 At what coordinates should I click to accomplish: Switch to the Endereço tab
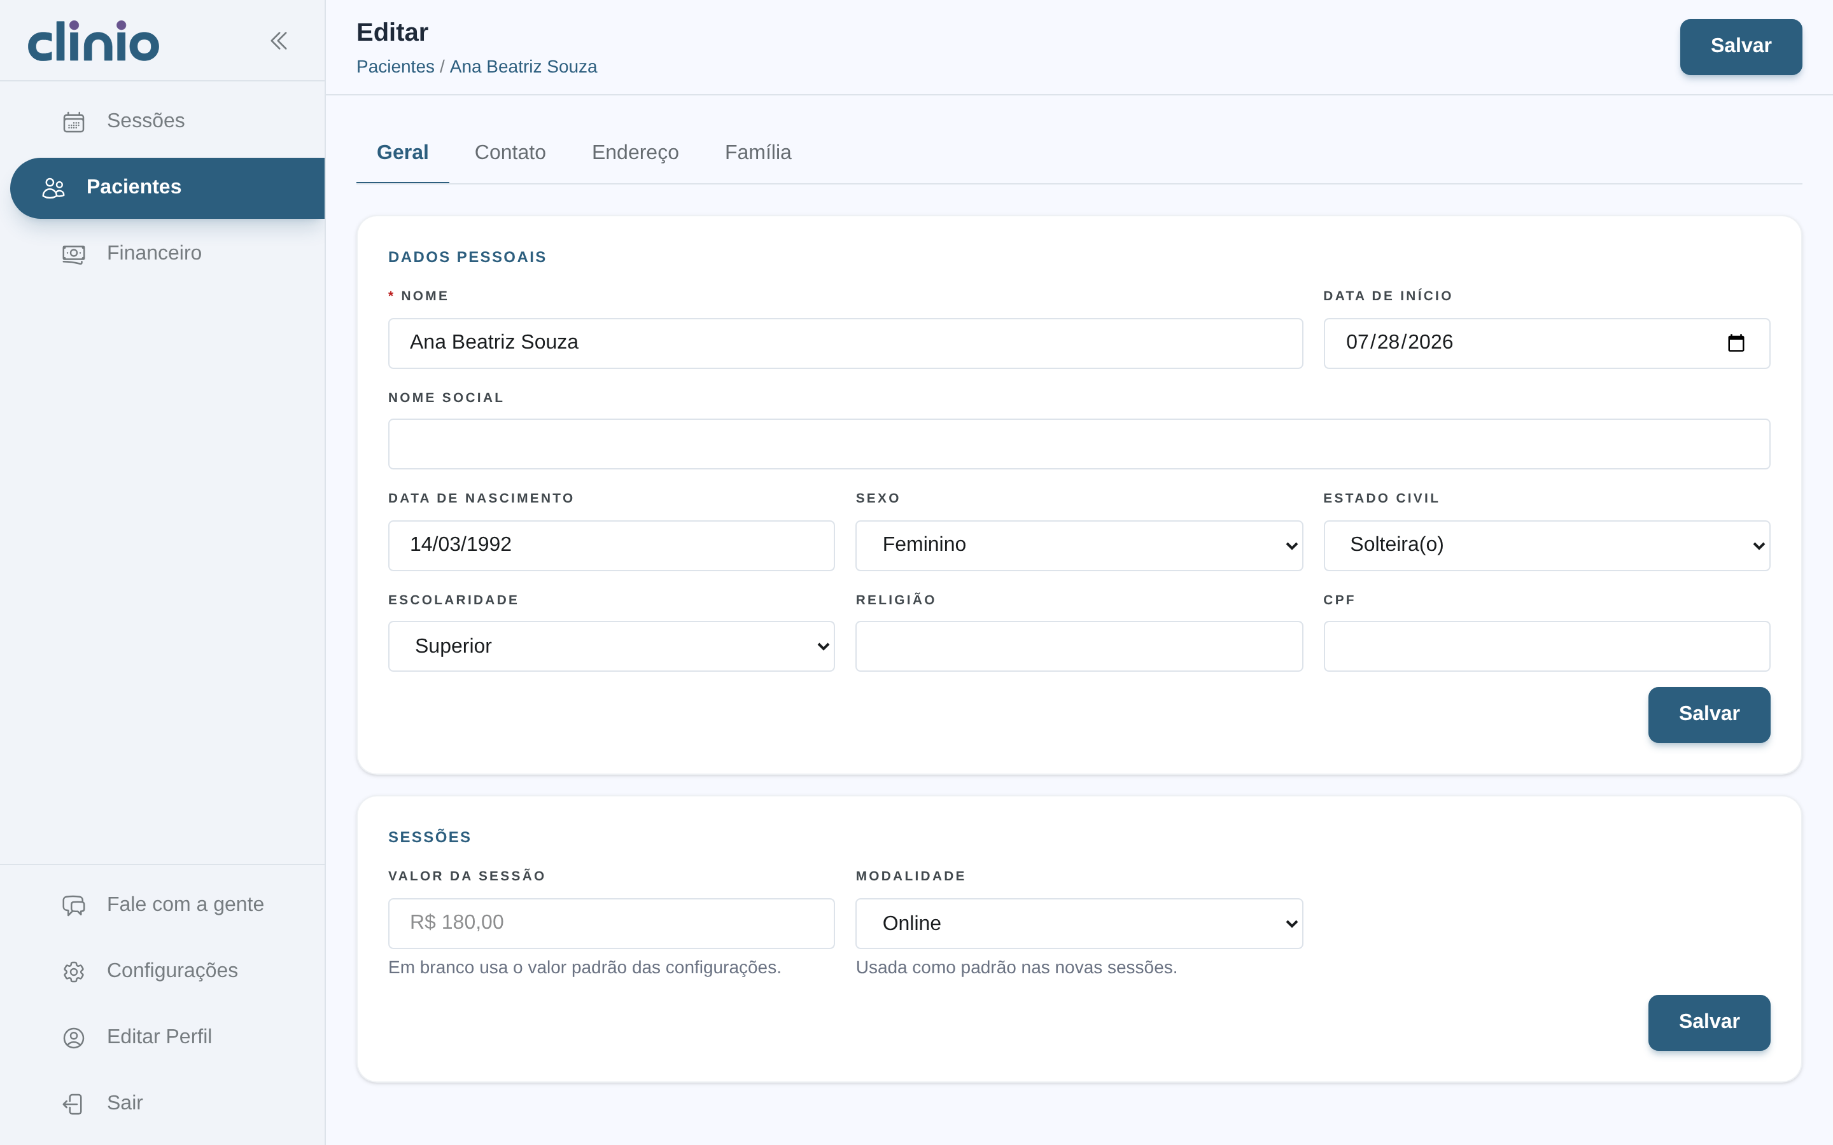tap(635, 152)
